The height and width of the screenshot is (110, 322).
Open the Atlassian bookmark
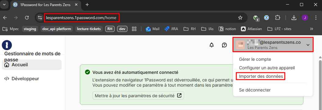[x=252, y=29]
